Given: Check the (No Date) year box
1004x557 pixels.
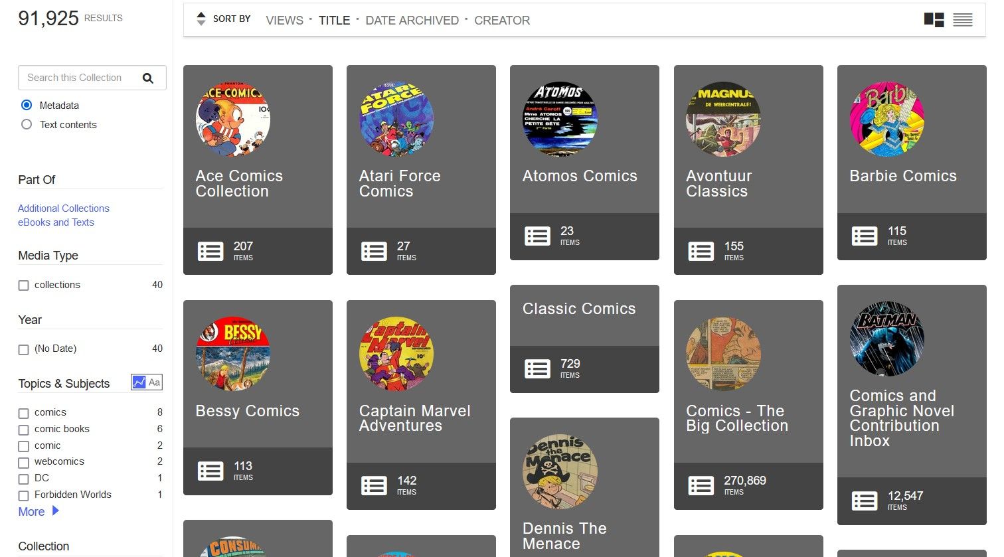Looking at the screenshot, I should pos(24,349).
